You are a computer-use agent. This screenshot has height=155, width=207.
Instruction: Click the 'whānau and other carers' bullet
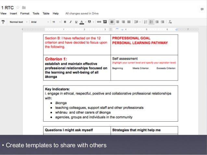tap(83, 112)
